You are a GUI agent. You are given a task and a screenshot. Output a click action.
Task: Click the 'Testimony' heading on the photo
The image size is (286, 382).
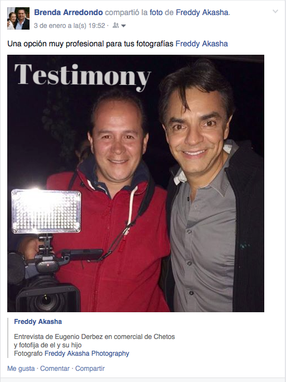click(x=83, y=77)
